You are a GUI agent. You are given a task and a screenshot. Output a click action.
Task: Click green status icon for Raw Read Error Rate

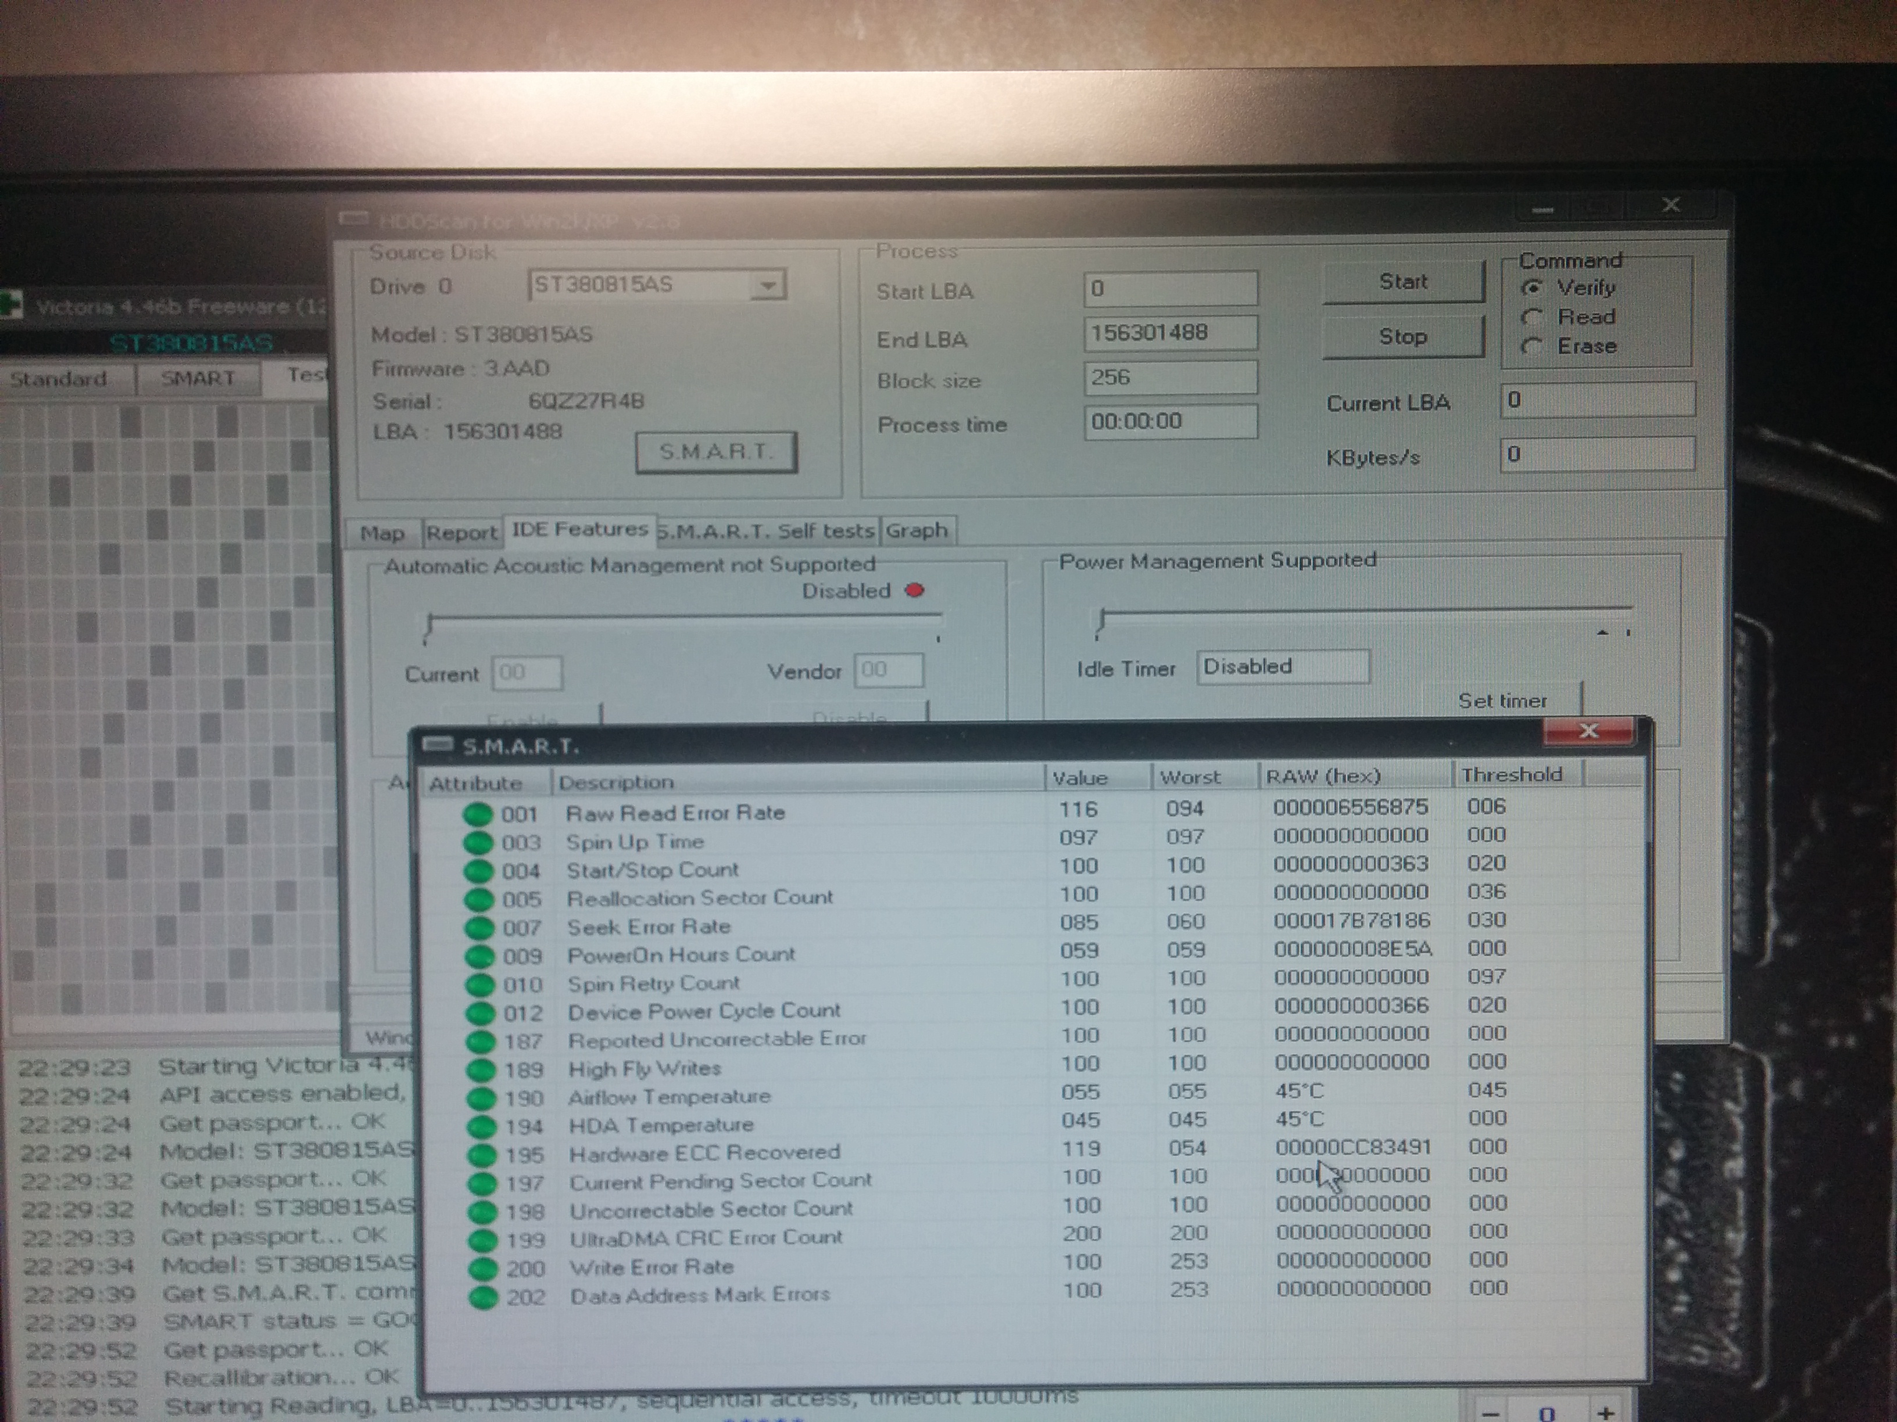tap(477, 814)
